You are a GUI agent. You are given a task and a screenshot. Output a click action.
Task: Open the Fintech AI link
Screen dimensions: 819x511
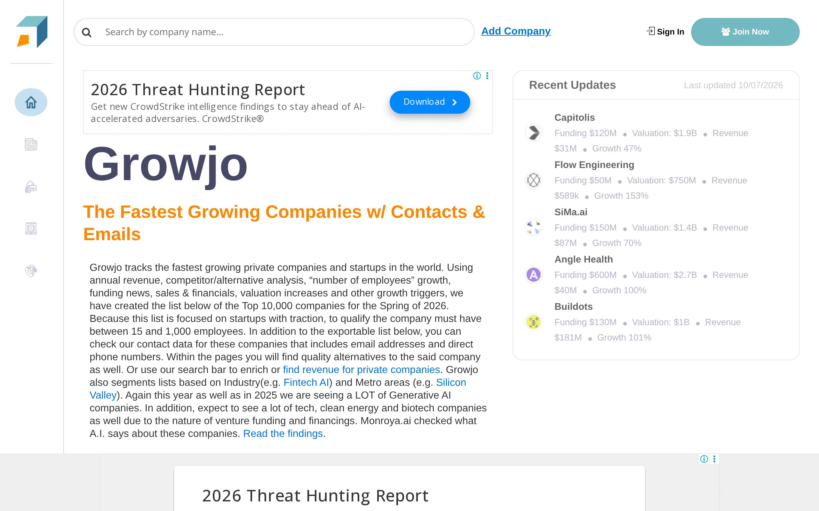[306, 383]
